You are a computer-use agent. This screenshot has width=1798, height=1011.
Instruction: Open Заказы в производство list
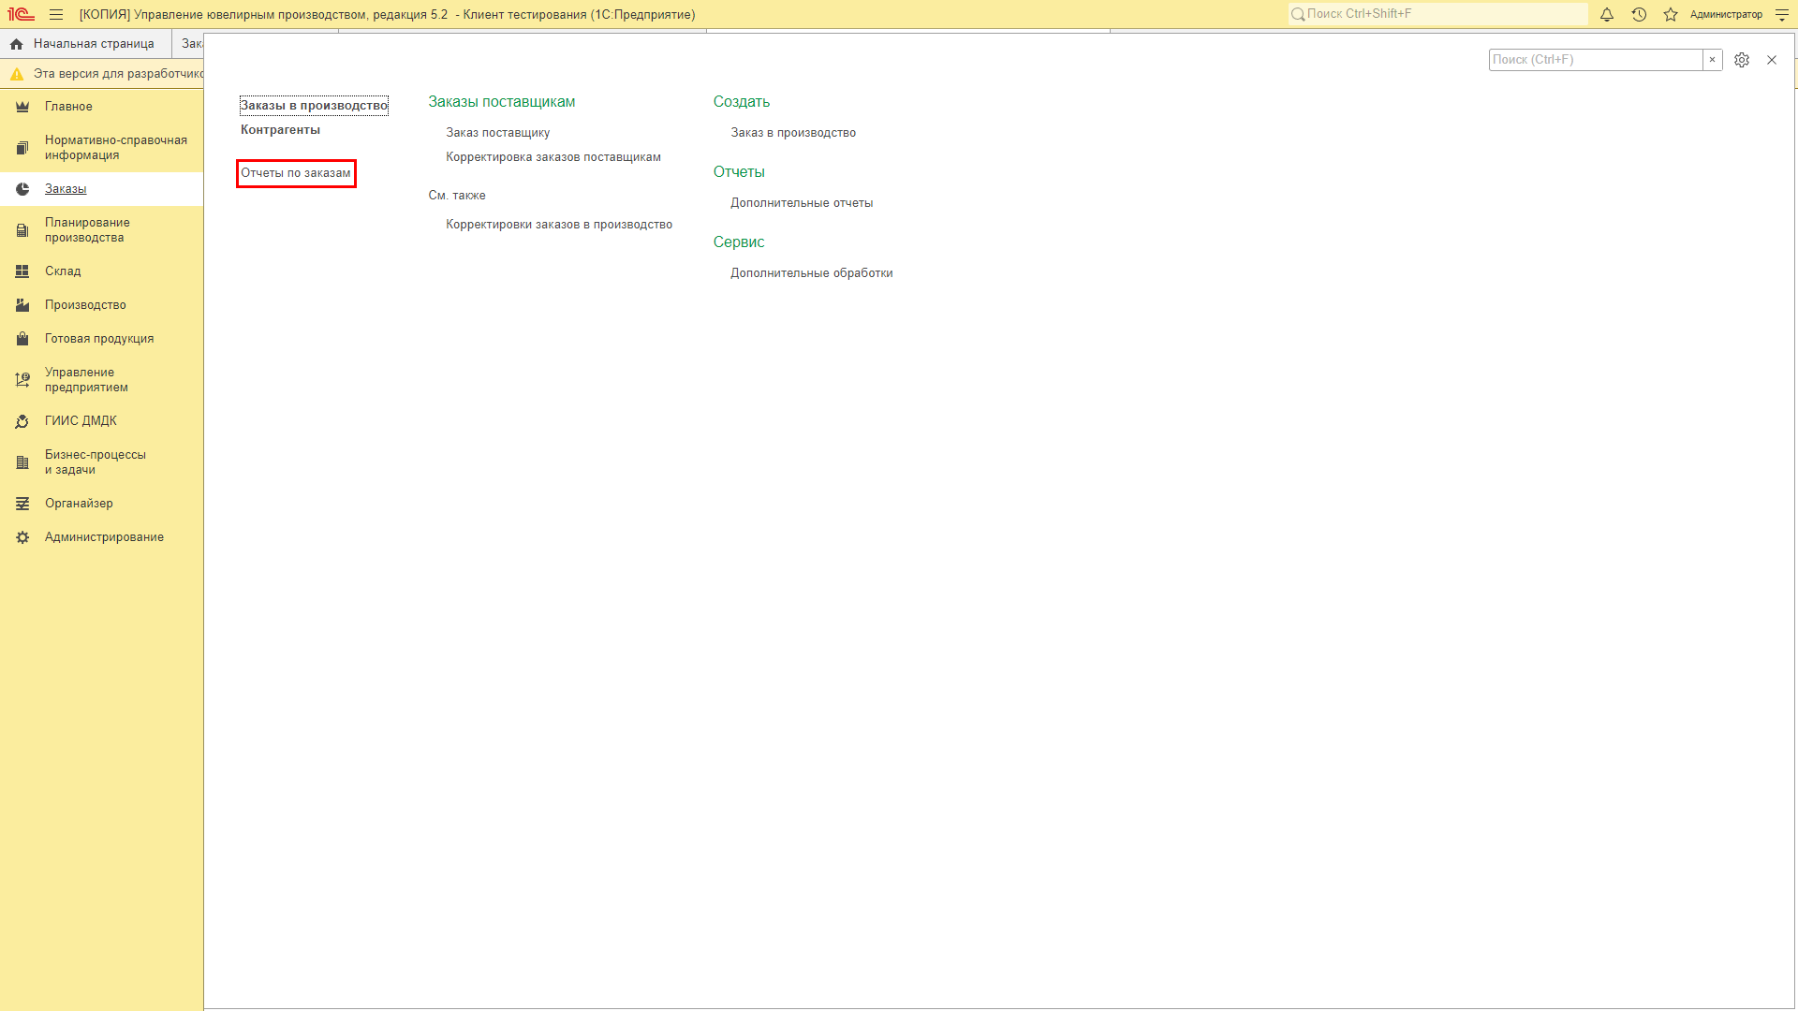click(314, 106)
